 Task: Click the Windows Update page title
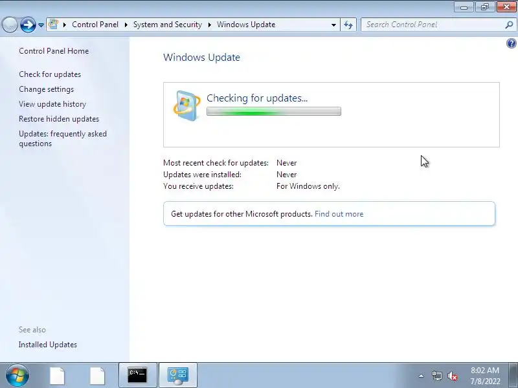pyautogui.click(x=201, y=58)
